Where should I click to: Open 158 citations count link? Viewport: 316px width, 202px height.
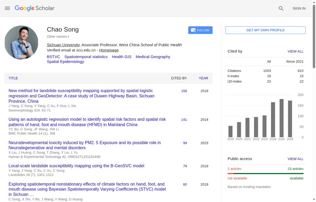(x=184, y=91)
